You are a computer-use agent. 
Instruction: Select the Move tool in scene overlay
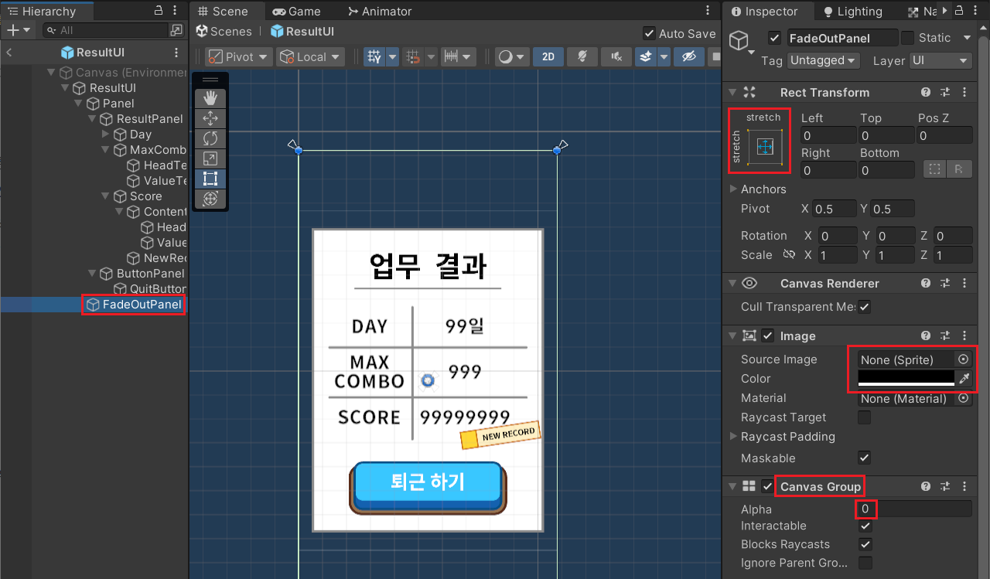tap(210, 118)
